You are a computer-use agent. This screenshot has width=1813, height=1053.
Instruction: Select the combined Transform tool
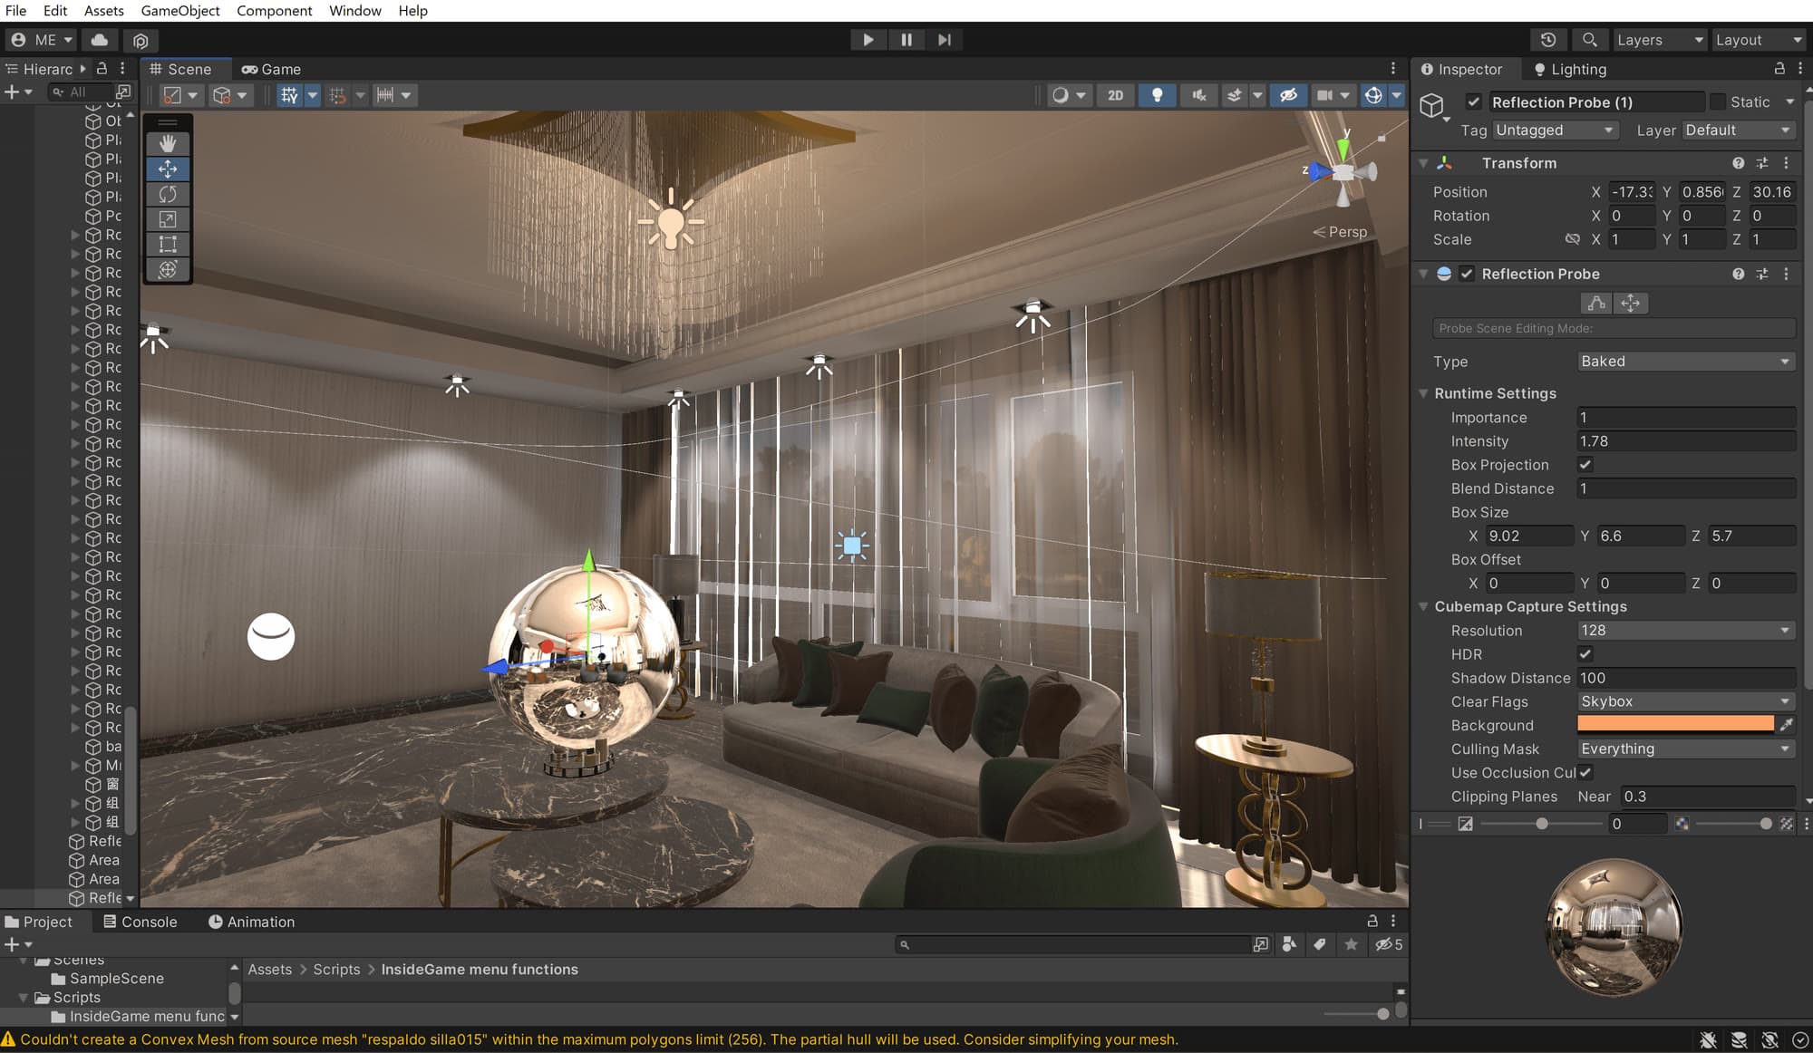[x=168, y=270]
